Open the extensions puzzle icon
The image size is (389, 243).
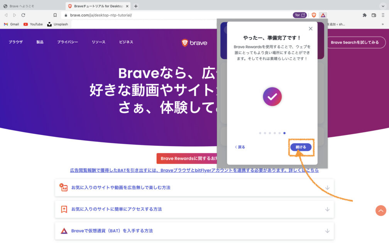(x=364, y=15)
